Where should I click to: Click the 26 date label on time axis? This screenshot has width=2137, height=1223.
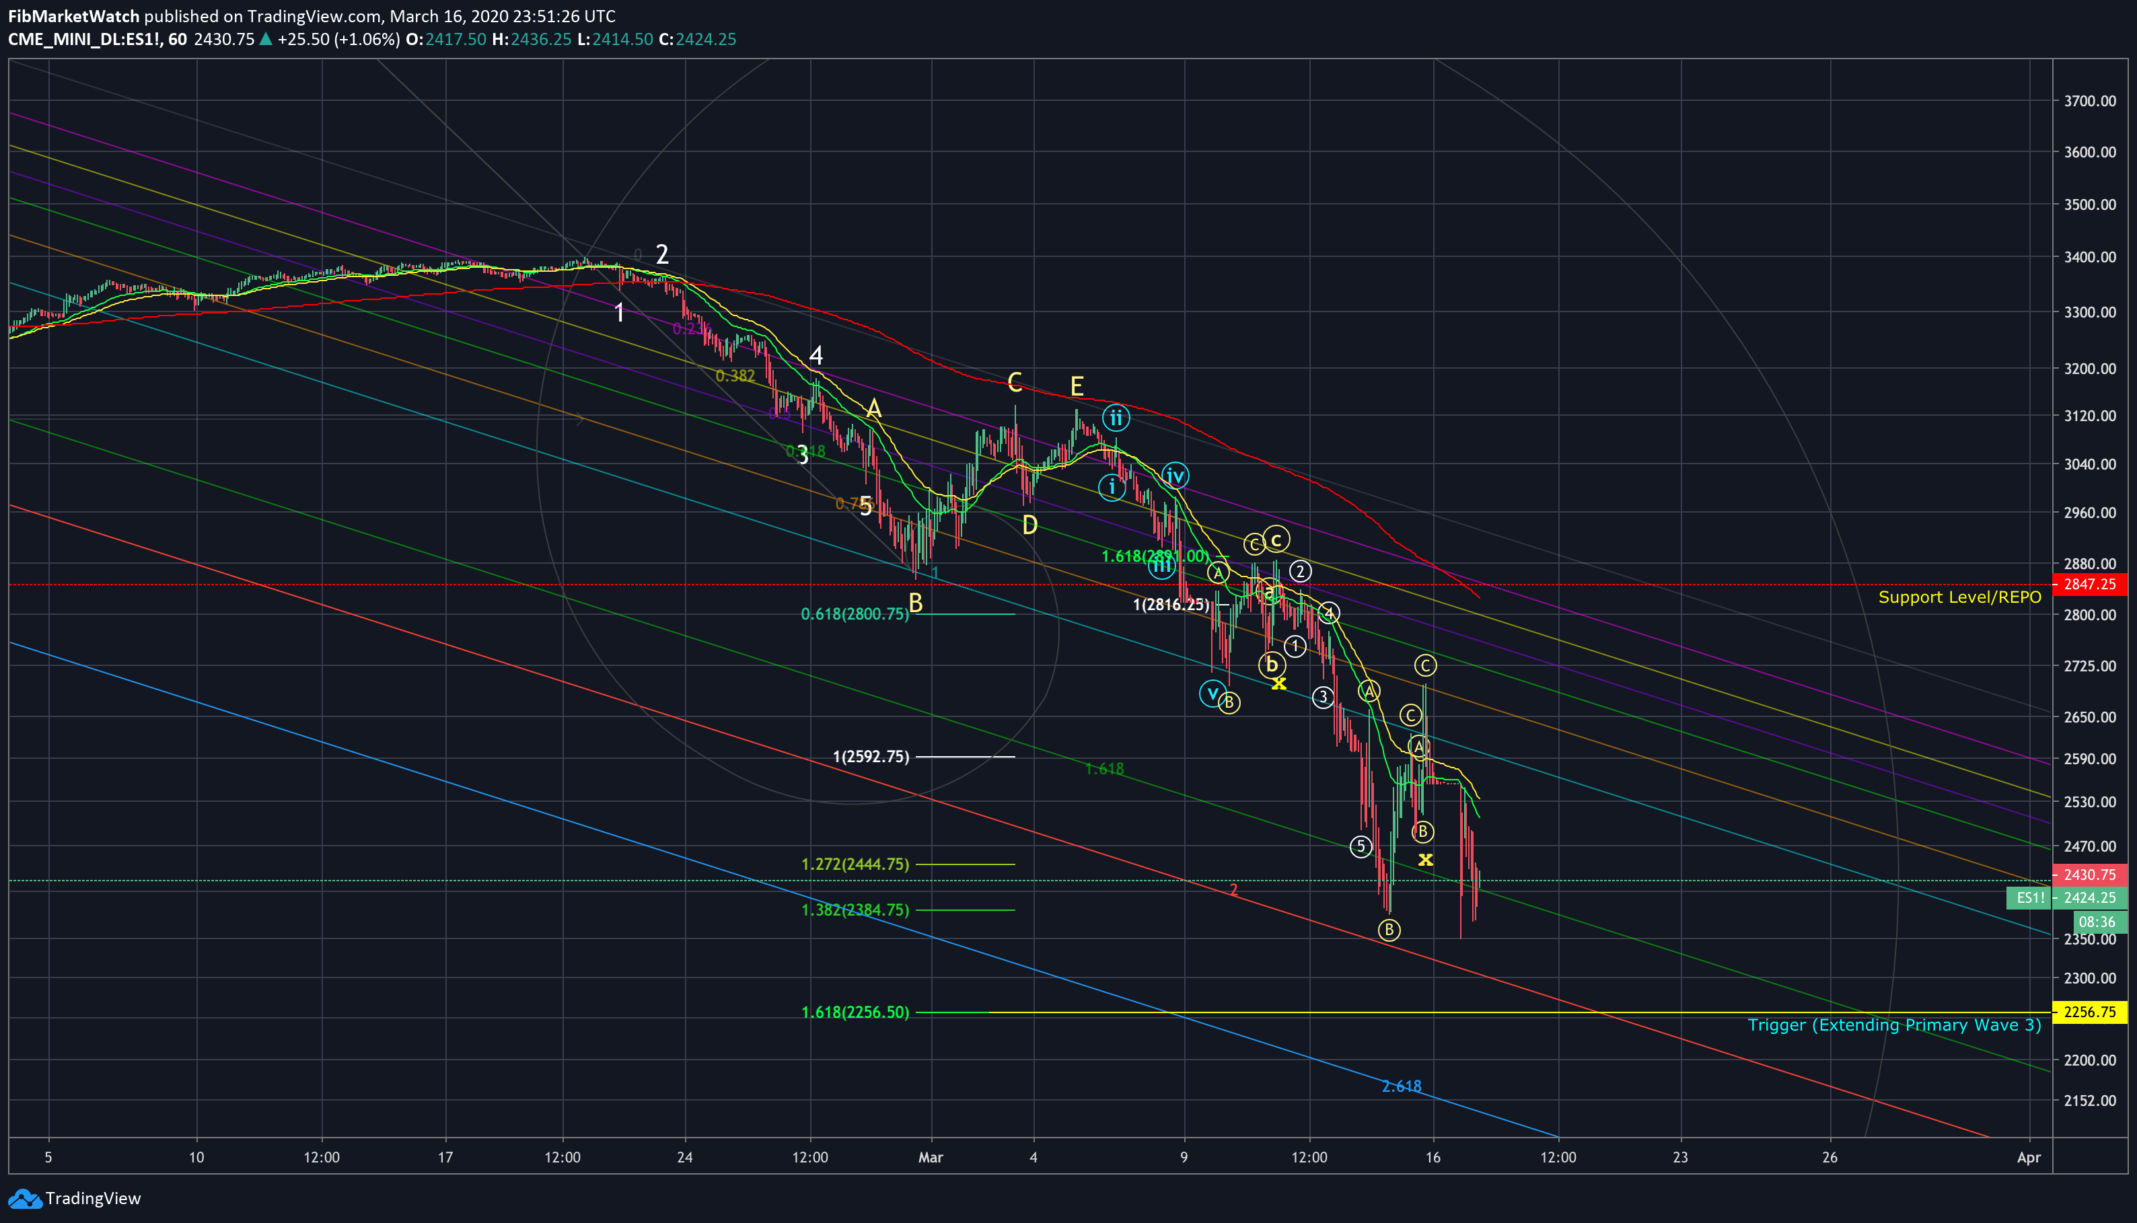[1830, 1158]
